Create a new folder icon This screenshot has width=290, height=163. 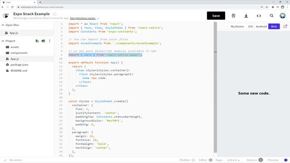[43, 41]
